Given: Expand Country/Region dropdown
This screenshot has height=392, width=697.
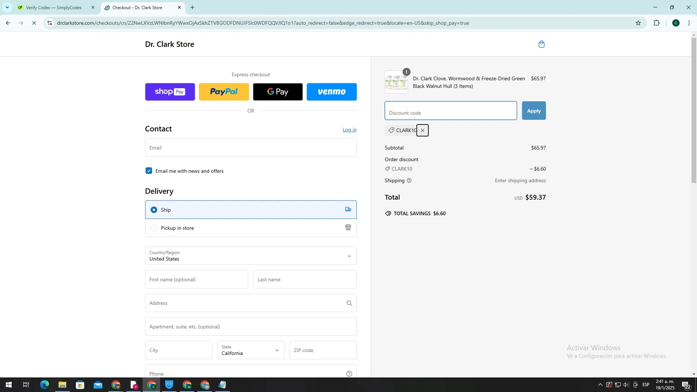Looking at the screenshot, I should [x=251, y=256].
